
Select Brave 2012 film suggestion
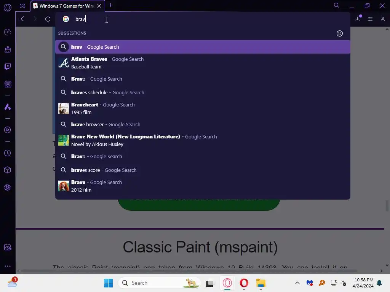[203, 186]
